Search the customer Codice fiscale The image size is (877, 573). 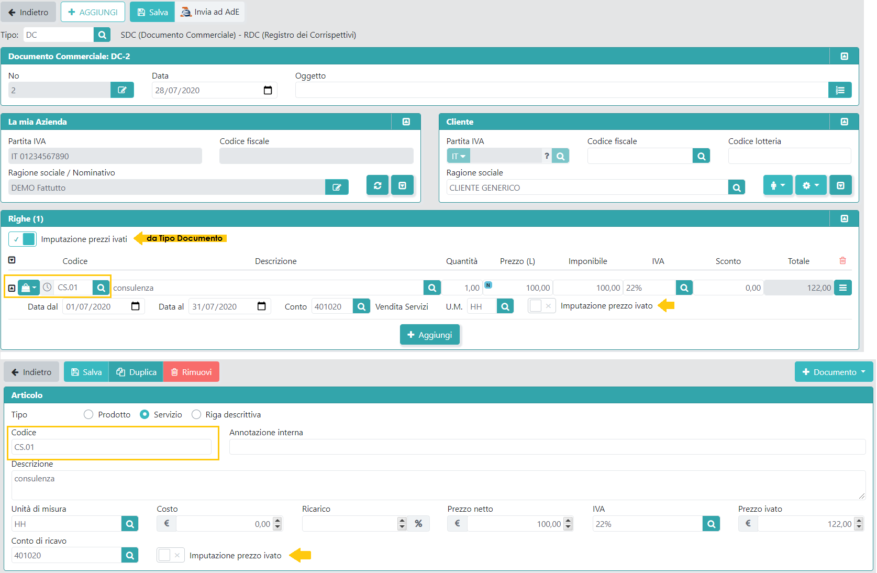pos(701,156)
